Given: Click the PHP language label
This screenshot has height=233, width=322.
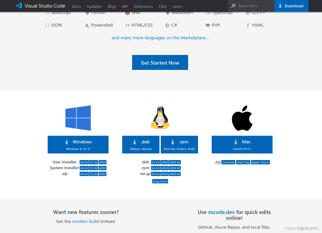Looking at the screenshot, I should pos(216,25).
